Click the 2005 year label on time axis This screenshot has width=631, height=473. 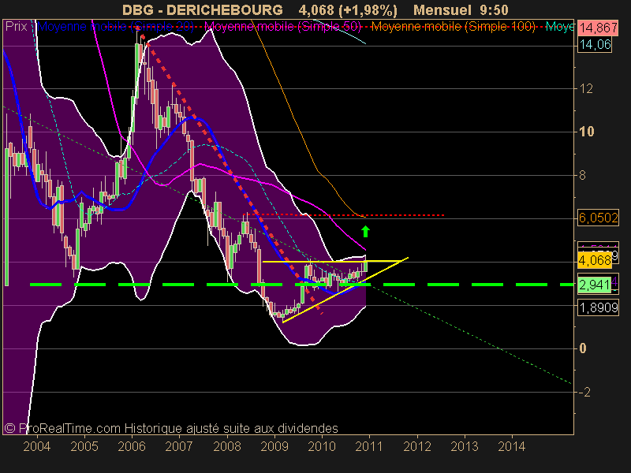click(84, 446)
